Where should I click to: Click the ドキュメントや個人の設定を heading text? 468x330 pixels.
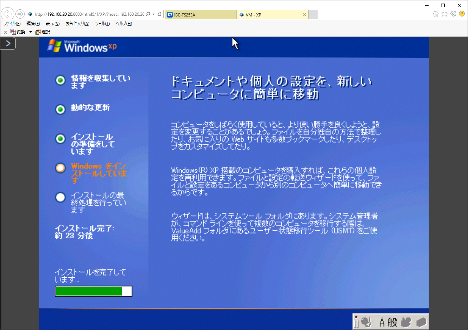click(272, 88)
